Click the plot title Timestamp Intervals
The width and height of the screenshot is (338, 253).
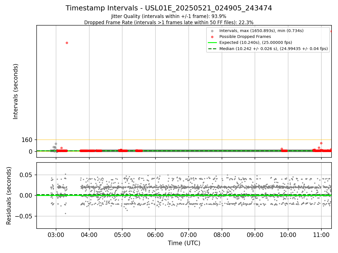[169, 8]
